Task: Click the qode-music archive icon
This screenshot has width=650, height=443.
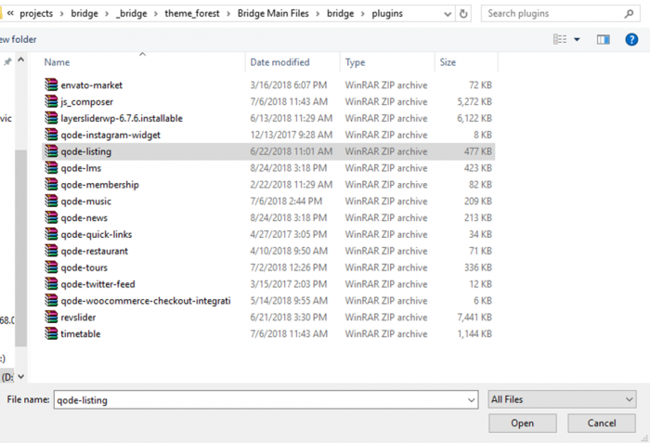Action: click(51, 201)
